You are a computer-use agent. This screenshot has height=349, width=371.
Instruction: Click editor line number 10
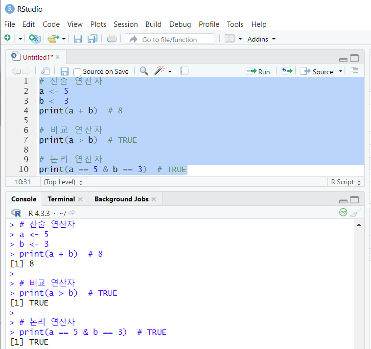[x=23, y=169]
